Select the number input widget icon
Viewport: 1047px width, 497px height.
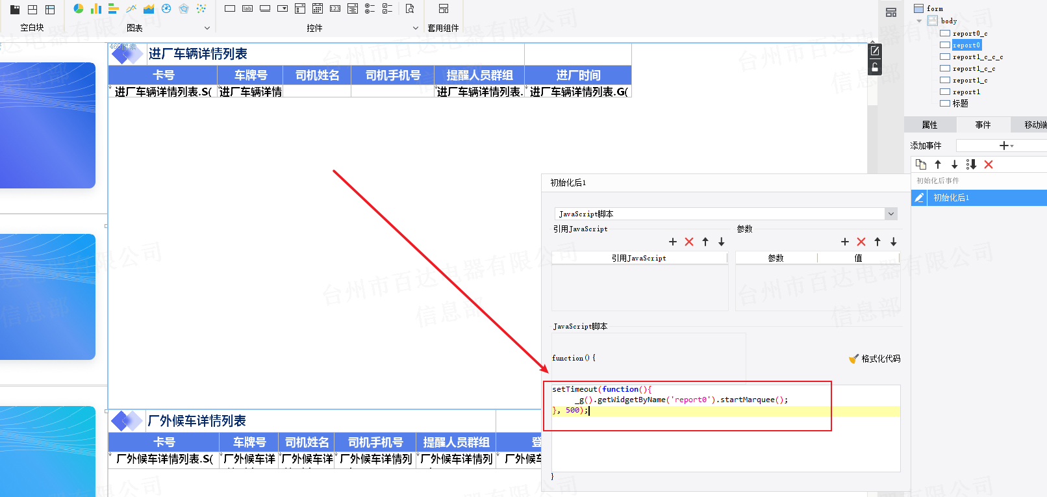pyautogui.click(x=335, y=8)
